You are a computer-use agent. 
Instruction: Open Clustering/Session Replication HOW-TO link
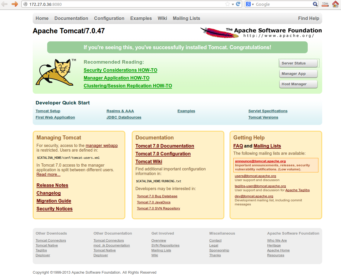tap(128, 86)
